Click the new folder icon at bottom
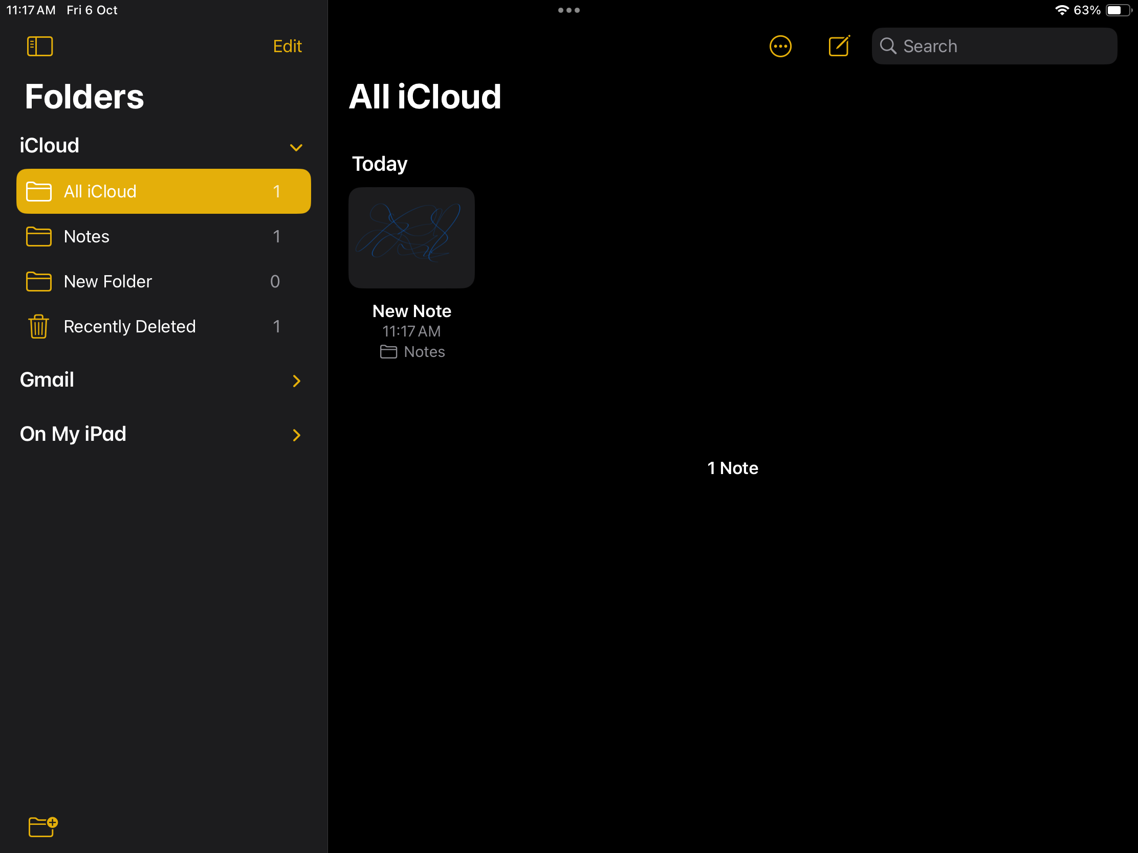 click(x=42, y=827)
